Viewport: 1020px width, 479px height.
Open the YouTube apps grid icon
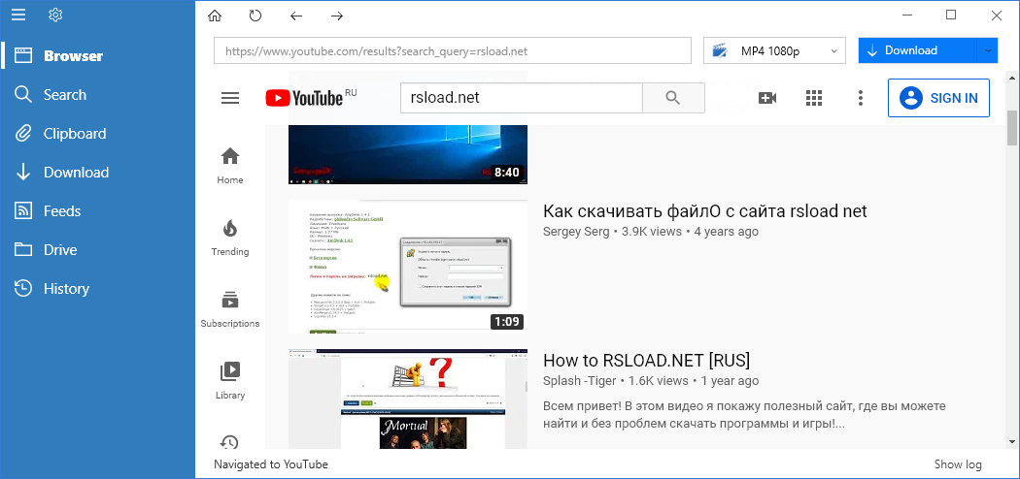click(814, 98)
